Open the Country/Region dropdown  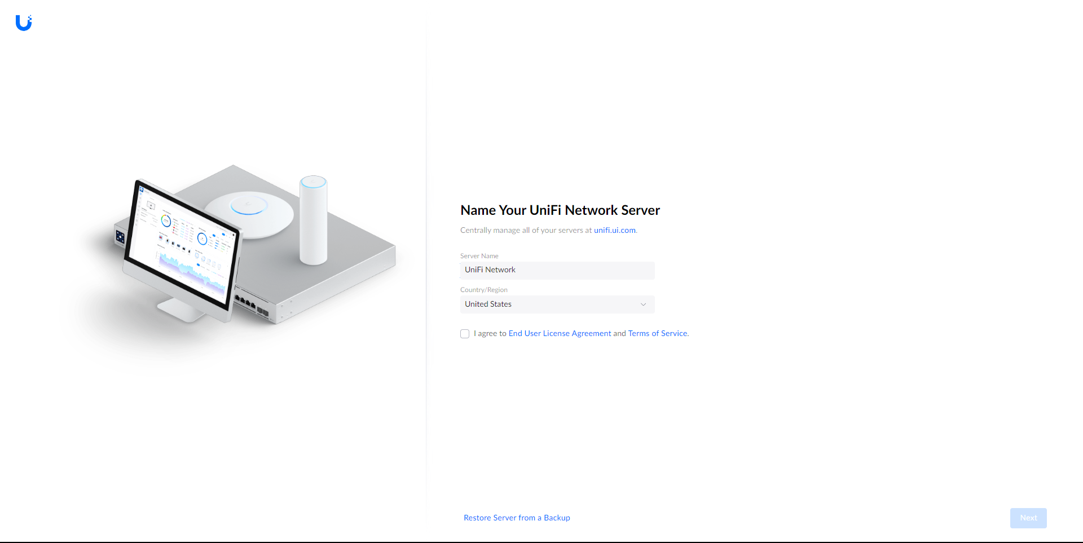tap(557, 304)
